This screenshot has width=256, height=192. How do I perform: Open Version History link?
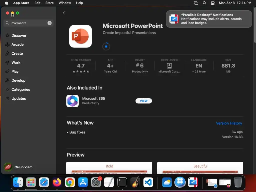coord(229,123)
